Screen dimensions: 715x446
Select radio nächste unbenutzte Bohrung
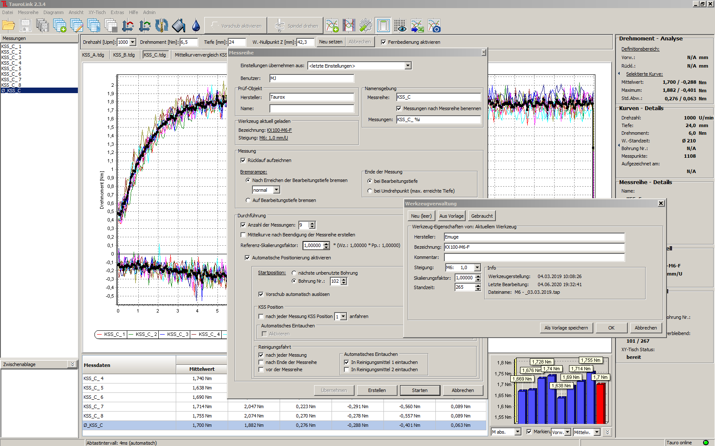tap(294, 273)
